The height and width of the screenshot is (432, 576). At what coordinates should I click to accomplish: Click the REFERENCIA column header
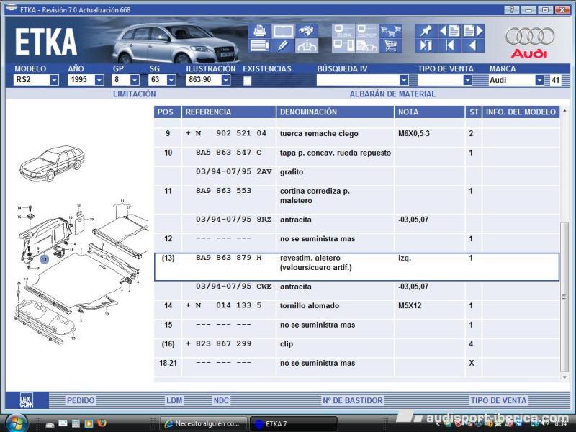[228, 112]
